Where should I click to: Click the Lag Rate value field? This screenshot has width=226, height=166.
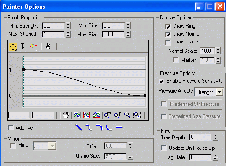click(x=200, y=157)
